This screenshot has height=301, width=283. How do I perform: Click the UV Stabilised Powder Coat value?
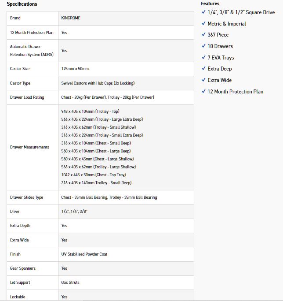[x=84, y=254]
